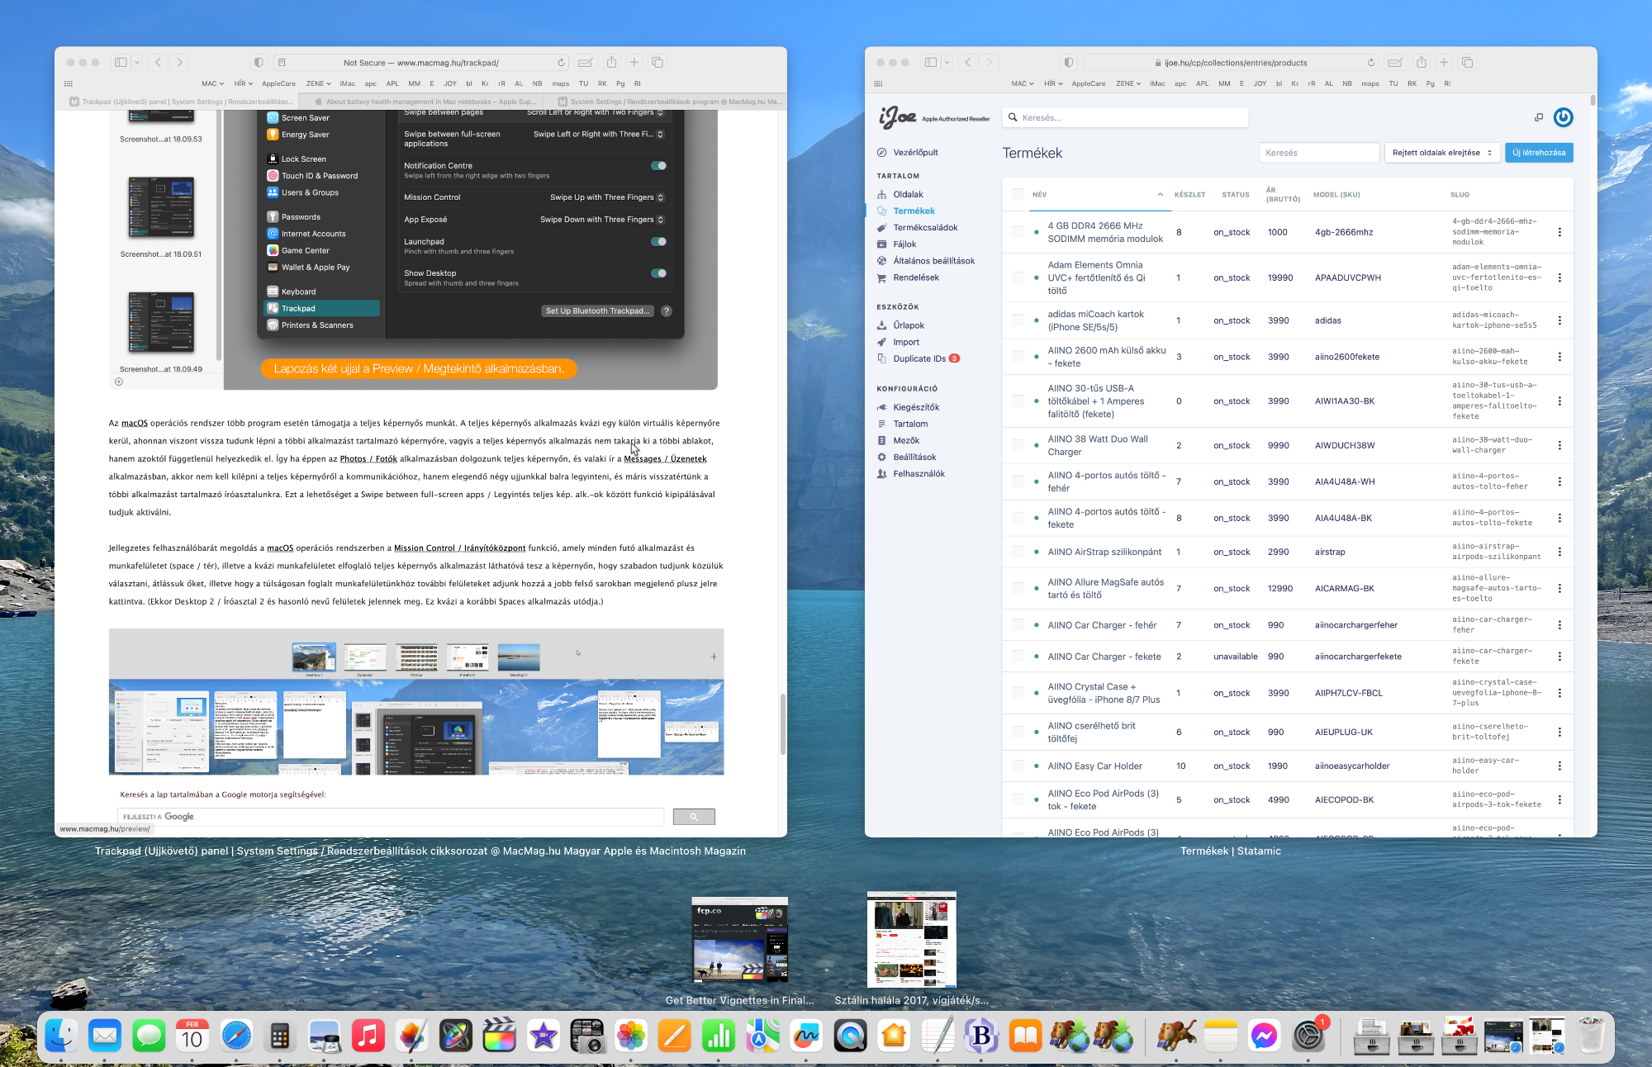Toggle sidebar in the macmag.hu Safari window
The height and width of the screenshot is (1067, 1652).
[x=121, y=62]
